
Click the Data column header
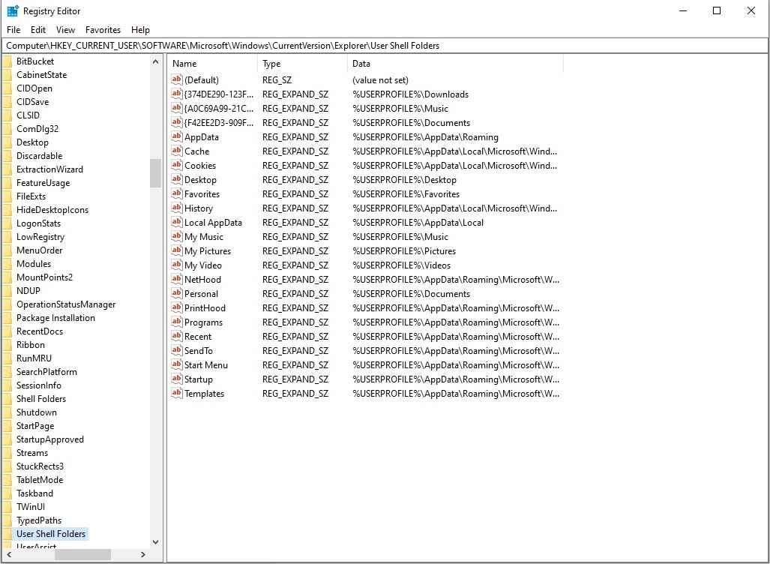pos(456,64)
